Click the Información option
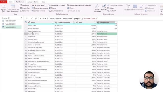This screenshot has height=92, width=163. 150,11
